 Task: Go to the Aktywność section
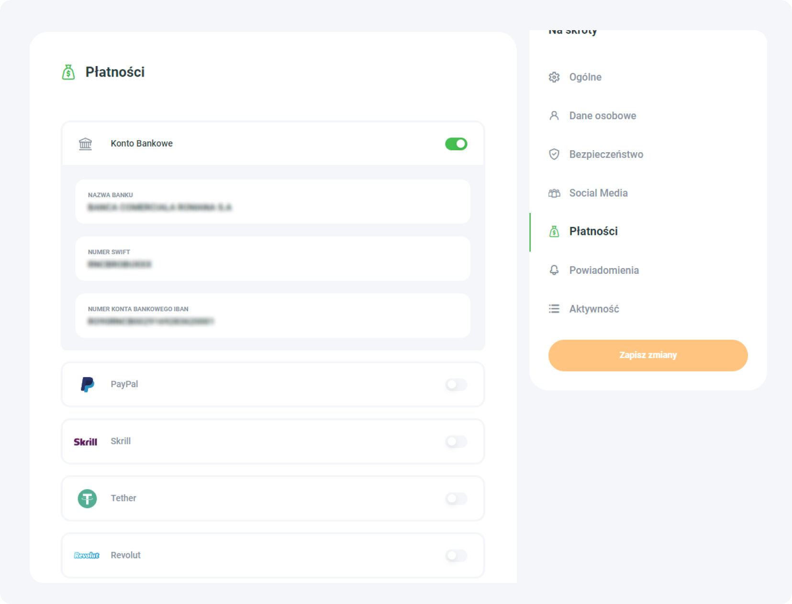click(594, 309)
